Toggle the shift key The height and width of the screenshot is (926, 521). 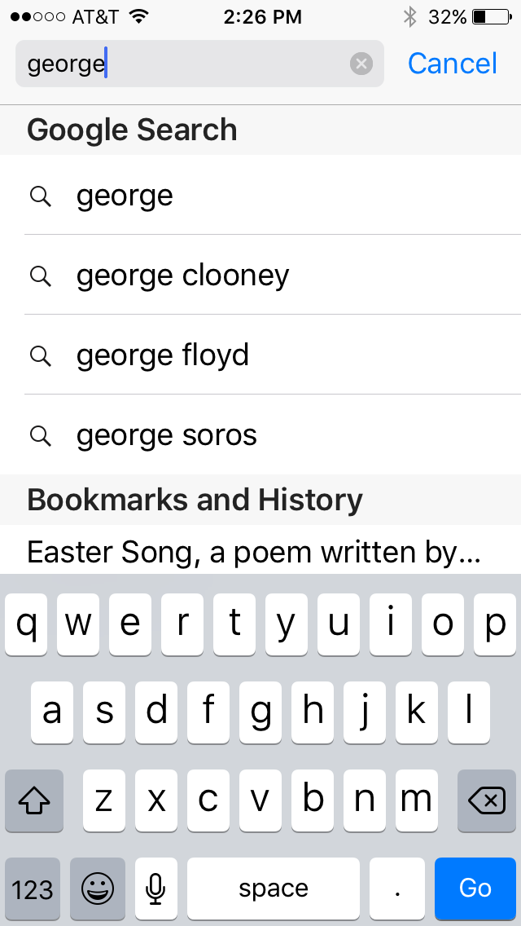[34, 801]
